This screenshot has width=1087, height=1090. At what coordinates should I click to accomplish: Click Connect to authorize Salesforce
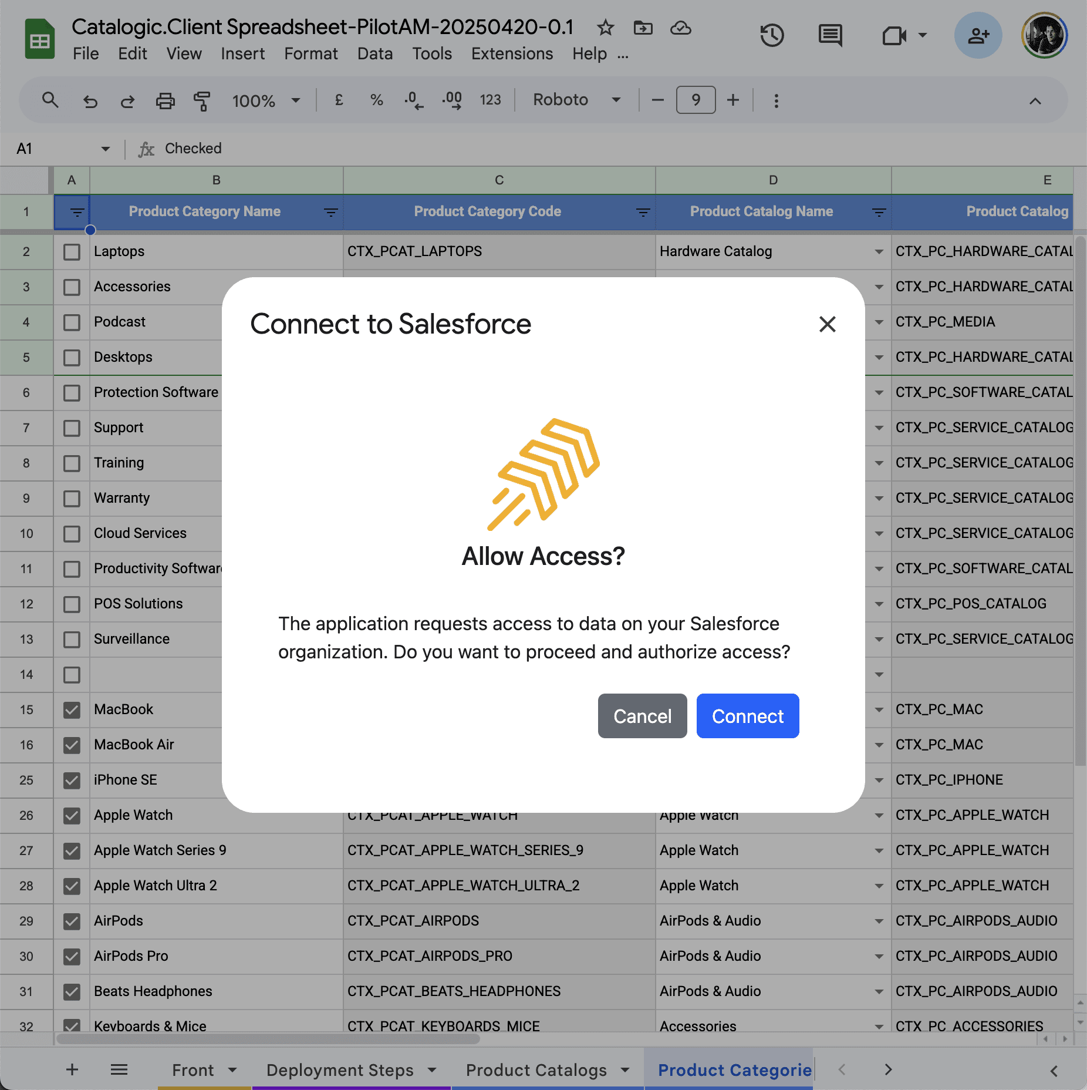[x=747, y=716]
